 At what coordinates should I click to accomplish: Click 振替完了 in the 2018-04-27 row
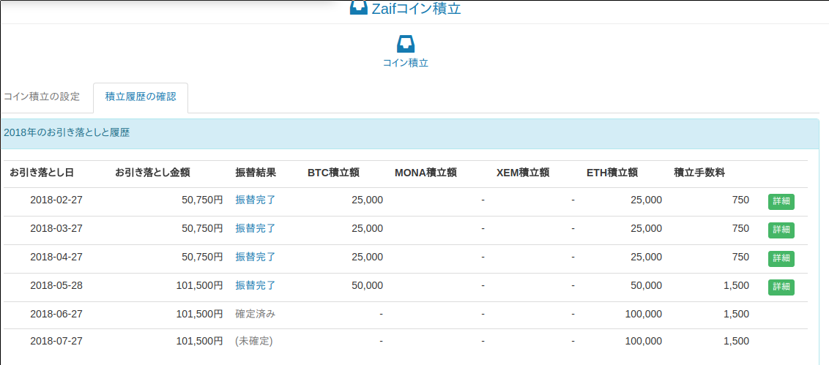256,257
